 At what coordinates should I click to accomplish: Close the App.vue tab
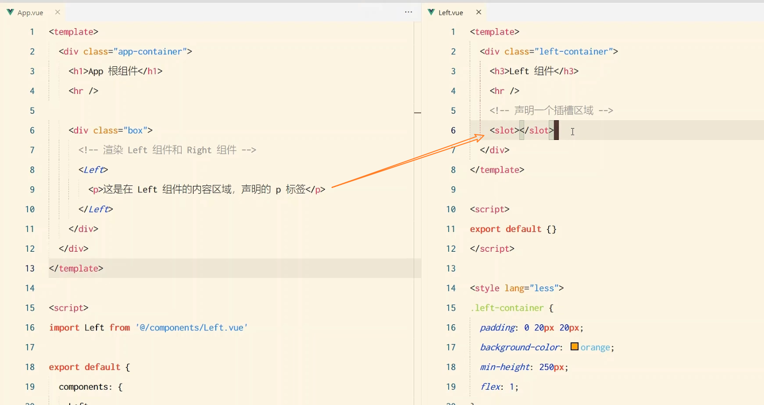[57, 12]
